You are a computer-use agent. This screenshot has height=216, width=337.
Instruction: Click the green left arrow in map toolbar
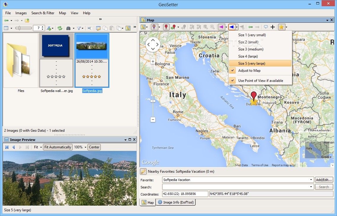pyautogui.click(x=250, y=27)
